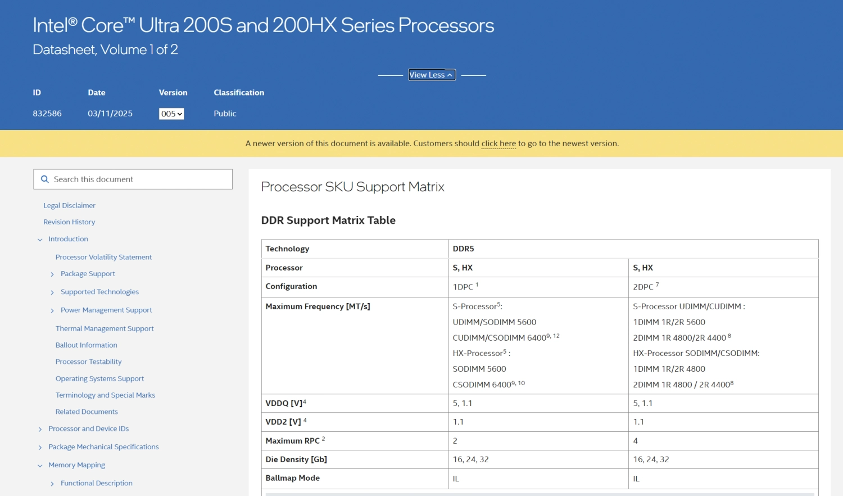Image resolution: width=843 pixels, height=496 pixels.
Task: Open Terminology and Special Marks
Action: click(105, 395)
